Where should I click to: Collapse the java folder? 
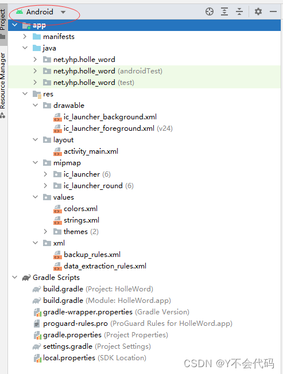(25, 48)
